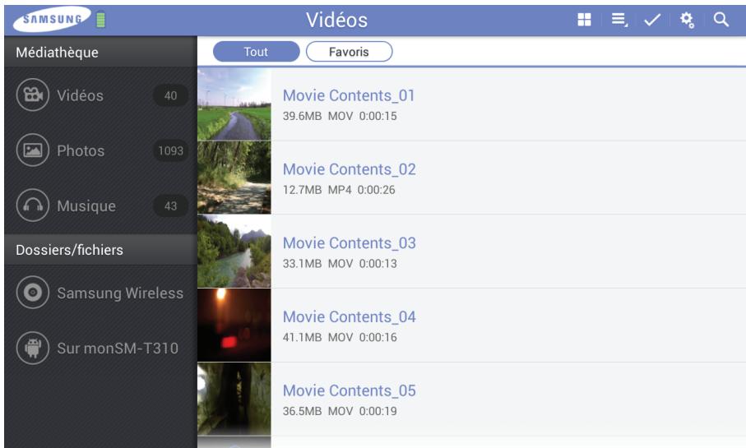Tap the Dossiers/fichiers section header
The width and height of the screenshot is (746, 448).
101,250
